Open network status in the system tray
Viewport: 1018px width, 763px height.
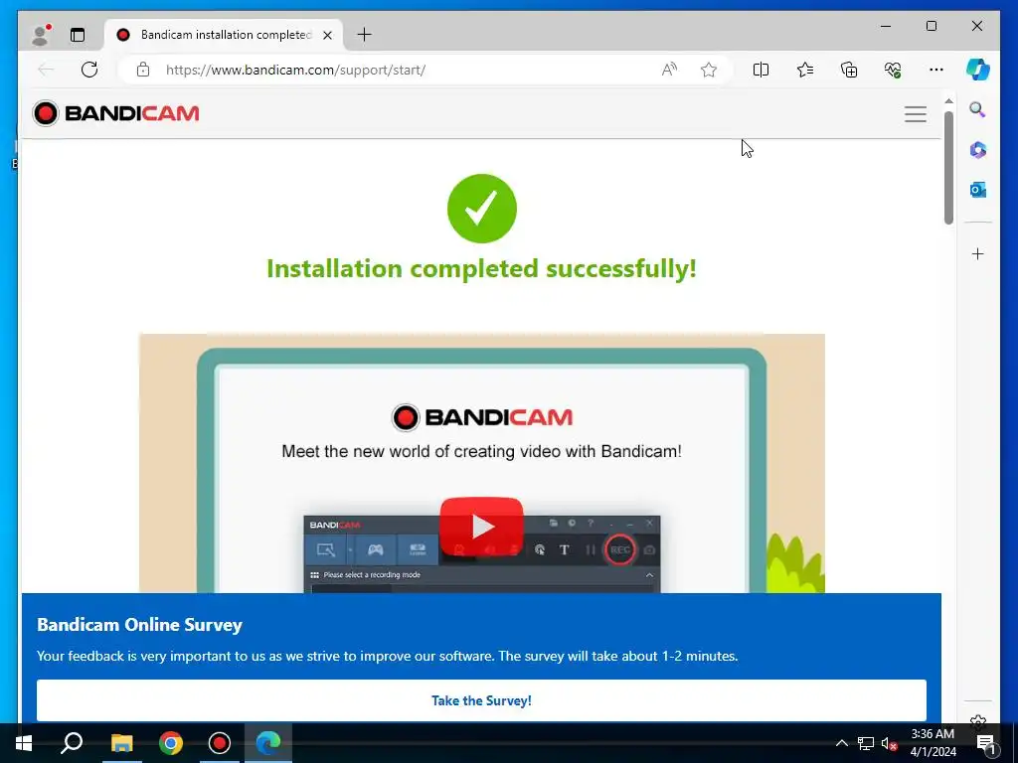866,743
